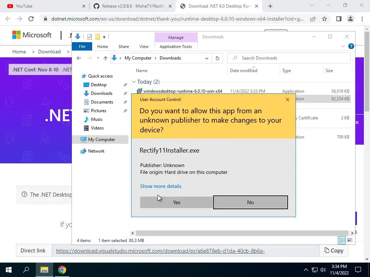The height and width of the screenshot is (277, 370).
Task: Sort by Type column header
Action: [287, 71]
